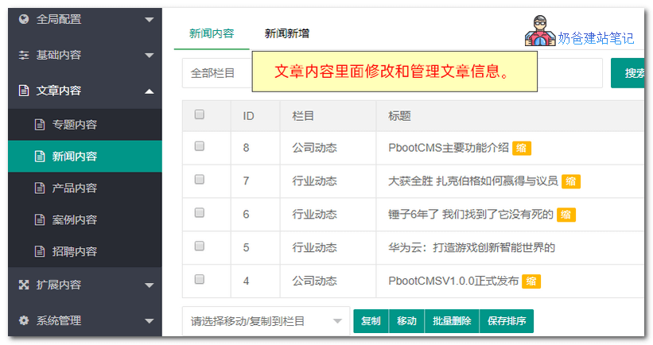Click the title PbootCMS主要功能介绍
653x345 pixels.
tap(449, 148)
